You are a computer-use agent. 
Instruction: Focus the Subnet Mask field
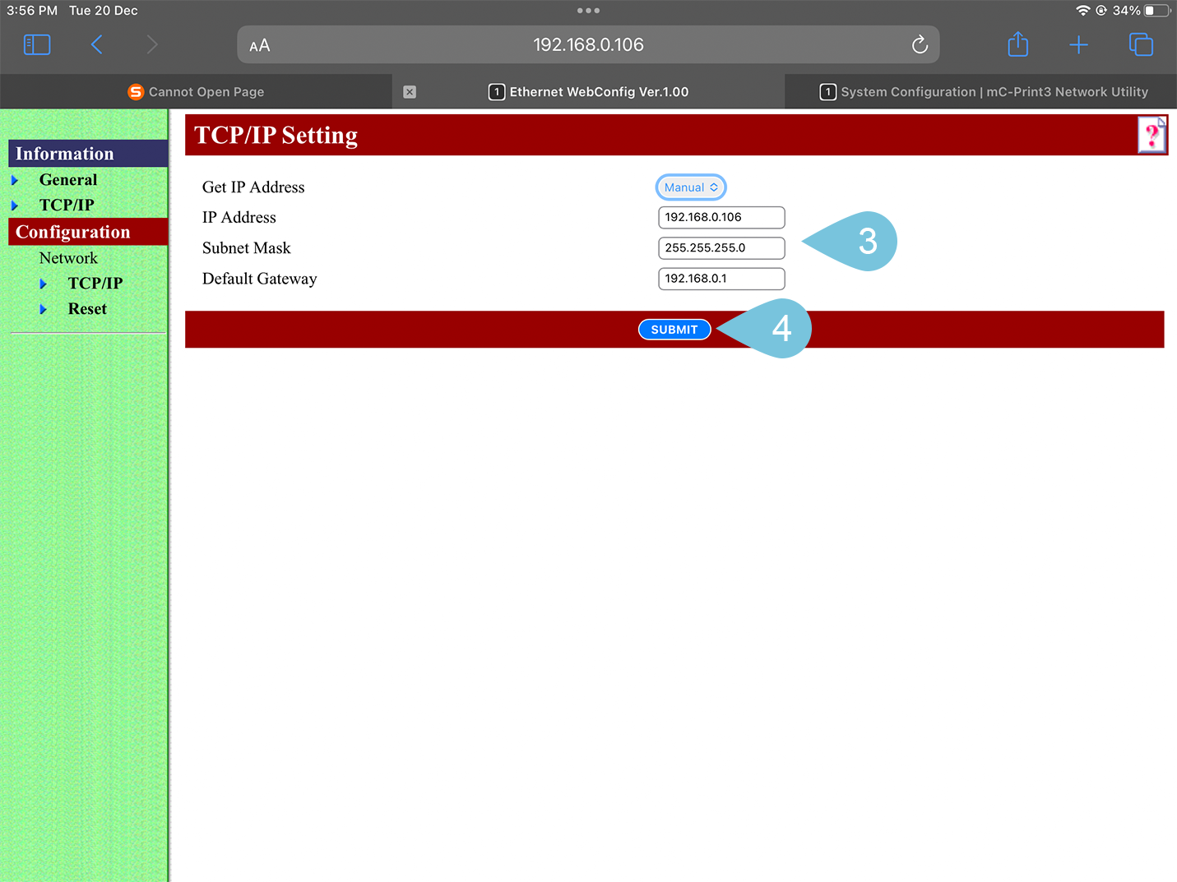pos(721,248)
